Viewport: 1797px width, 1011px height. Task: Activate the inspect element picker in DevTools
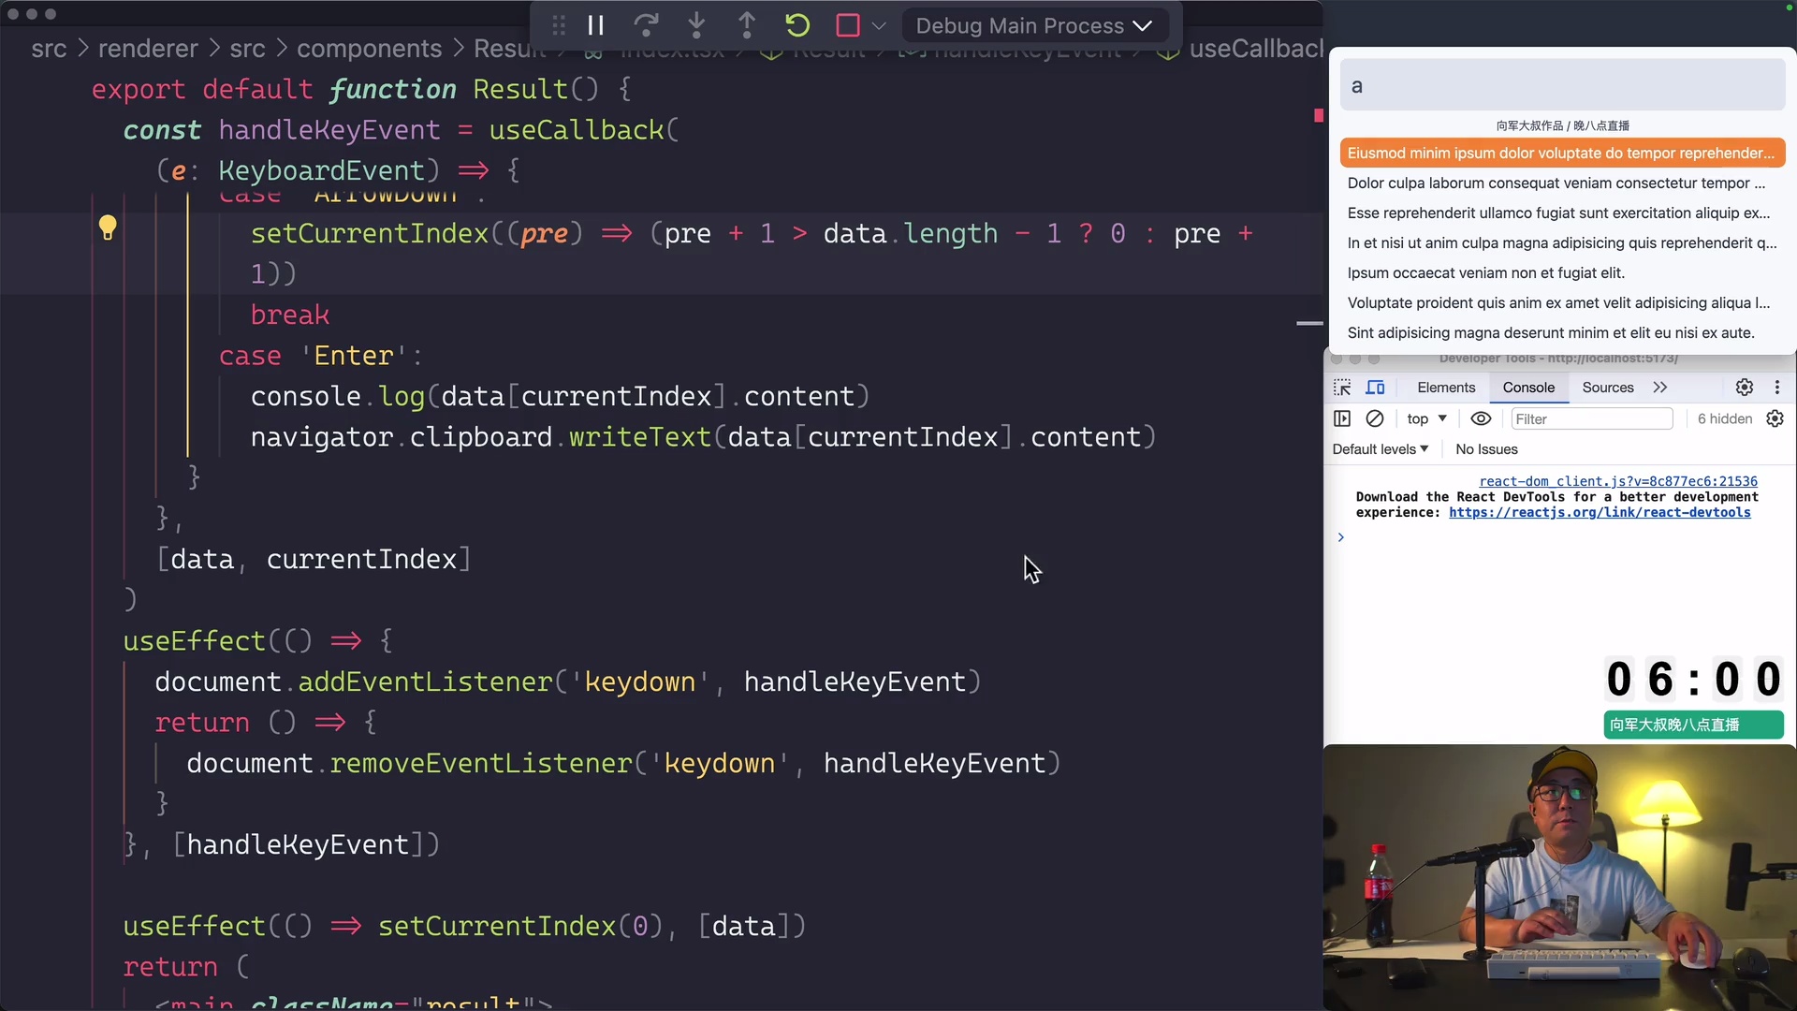pyautogui.click(x=1342, y=387)
